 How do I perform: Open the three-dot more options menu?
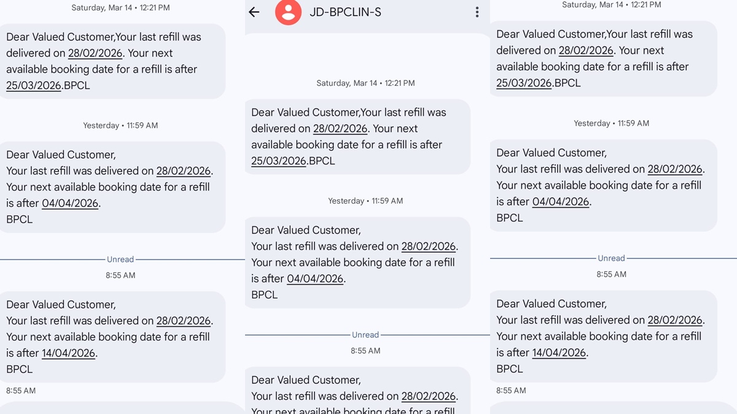477,12
